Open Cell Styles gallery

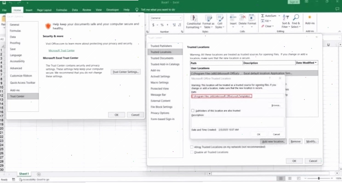click(220, 21)
